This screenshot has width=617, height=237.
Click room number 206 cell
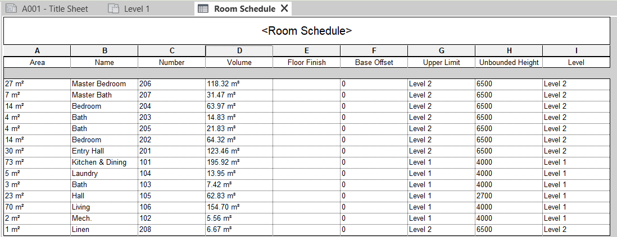(171, 83)
